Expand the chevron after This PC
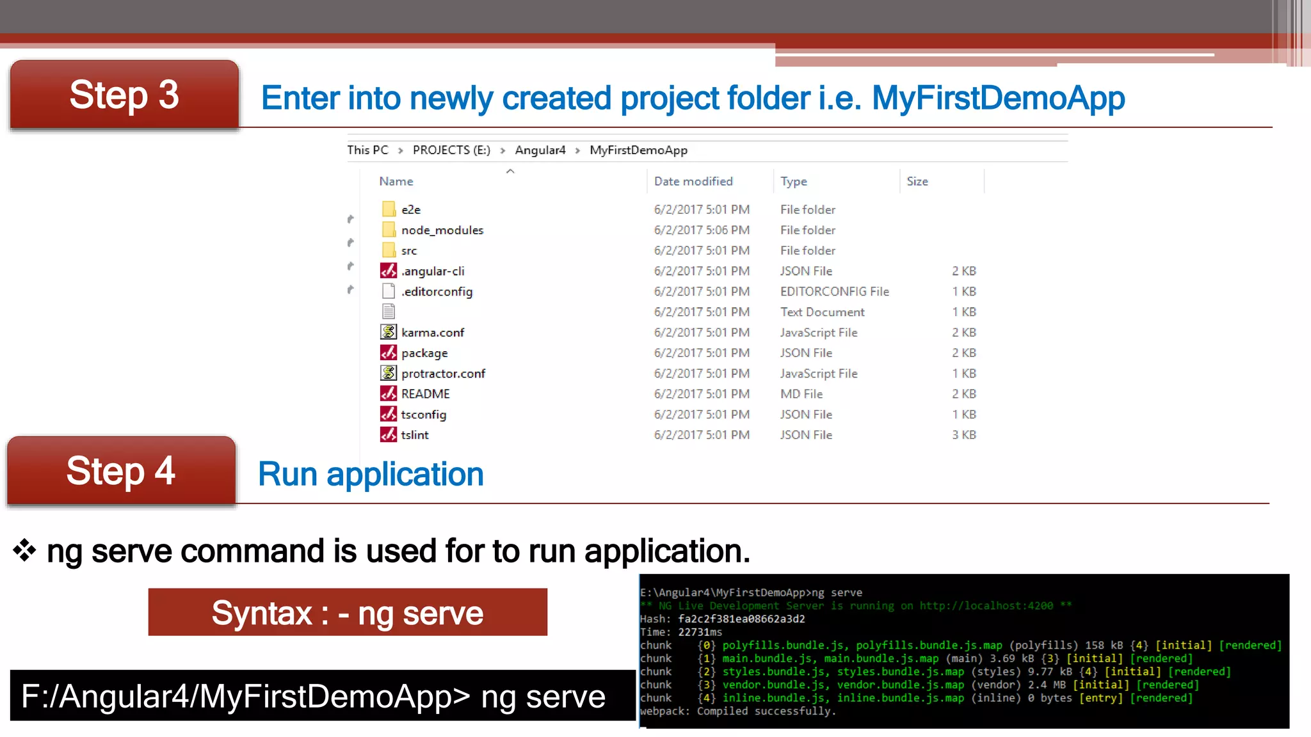 401,150
